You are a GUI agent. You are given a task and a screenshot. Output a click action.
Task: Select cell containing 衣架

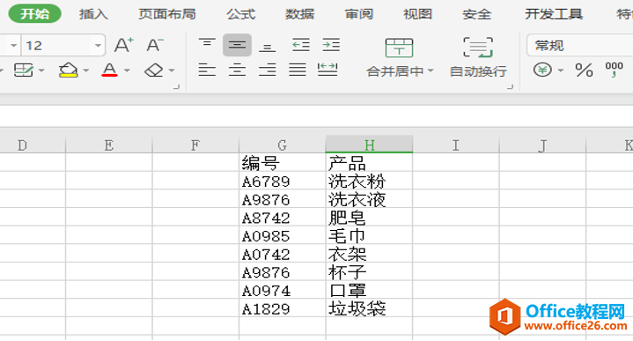point(369,254)
